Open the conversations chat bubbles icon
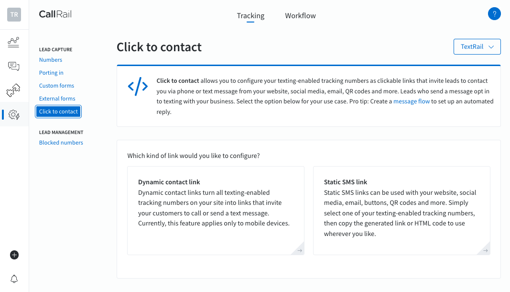The image size is (510, 292). click(14, 66)
